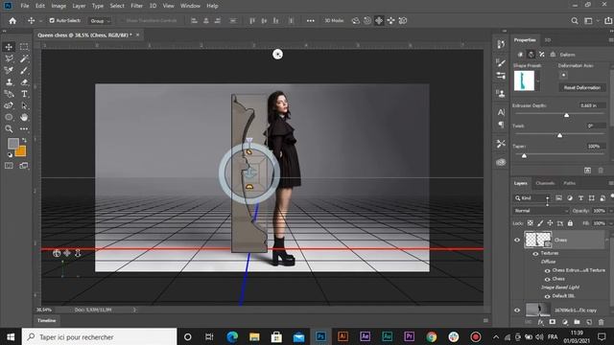The width and height of the screenshot is (614, 345).
Task: Open the Shape Preset picker dropdown
Action: (x=538, y=80)
